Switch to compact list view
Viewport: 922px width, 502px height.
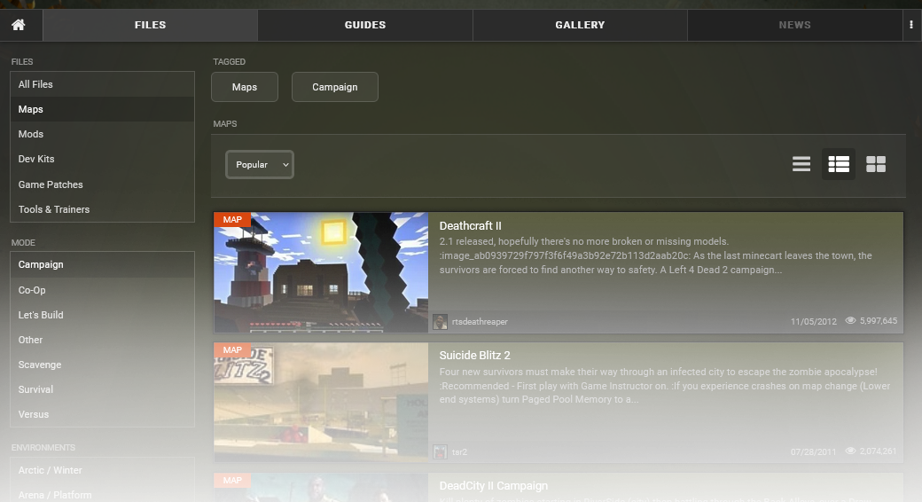coord(801,164)
